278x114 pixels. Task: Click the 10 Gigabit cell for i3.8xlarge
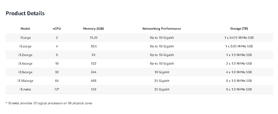coord(162,72)
